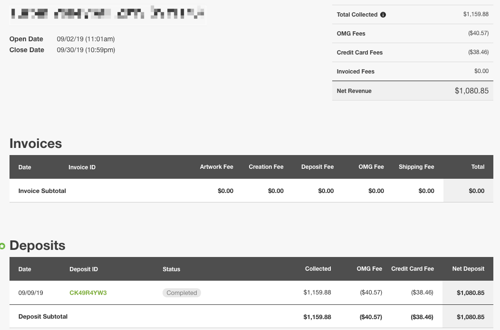The height and width of the screenshot is (330, 500).
Task: Click the deposit date 09/09/19
Action: (30, 293)
